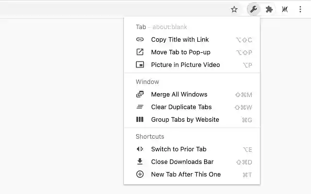
Task: Open the Extensions puzzle icon
Action: [x=269, y=9]
